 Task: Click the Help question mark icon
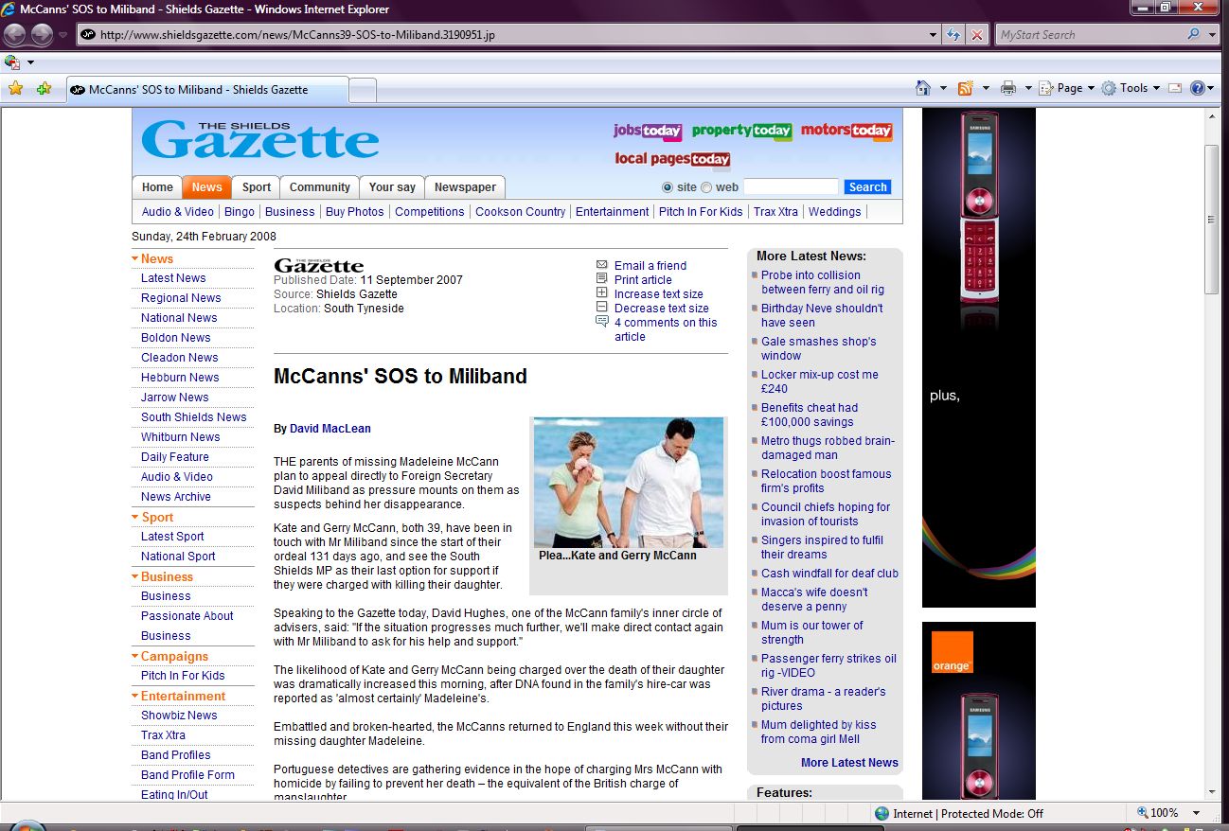pos(1198,88)
